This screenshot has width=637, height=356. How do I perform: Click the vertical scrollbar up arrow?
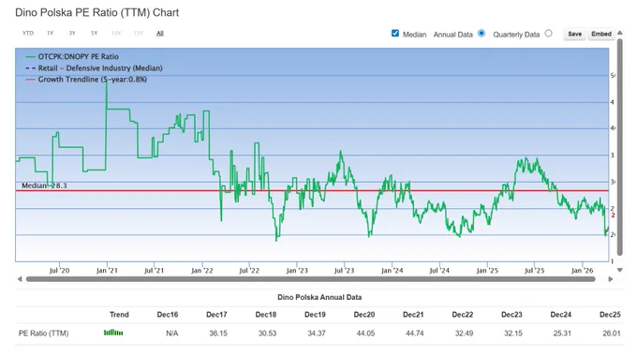pos(620,33)
